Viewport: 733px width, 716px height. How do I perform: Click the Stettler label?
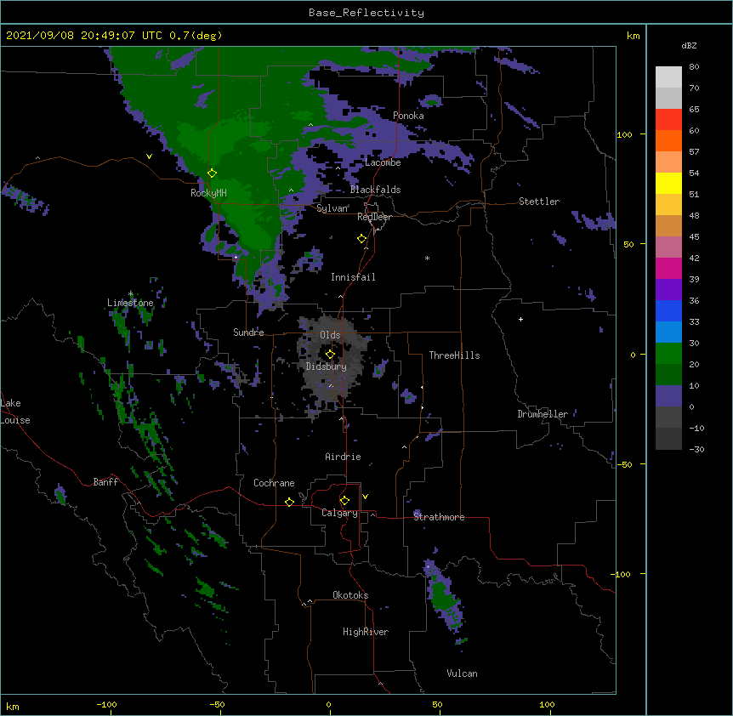coord(539,202)
